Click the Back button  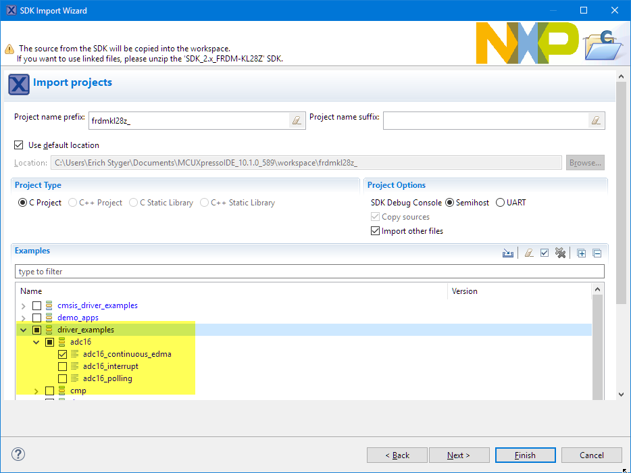[x=397, y=455]
